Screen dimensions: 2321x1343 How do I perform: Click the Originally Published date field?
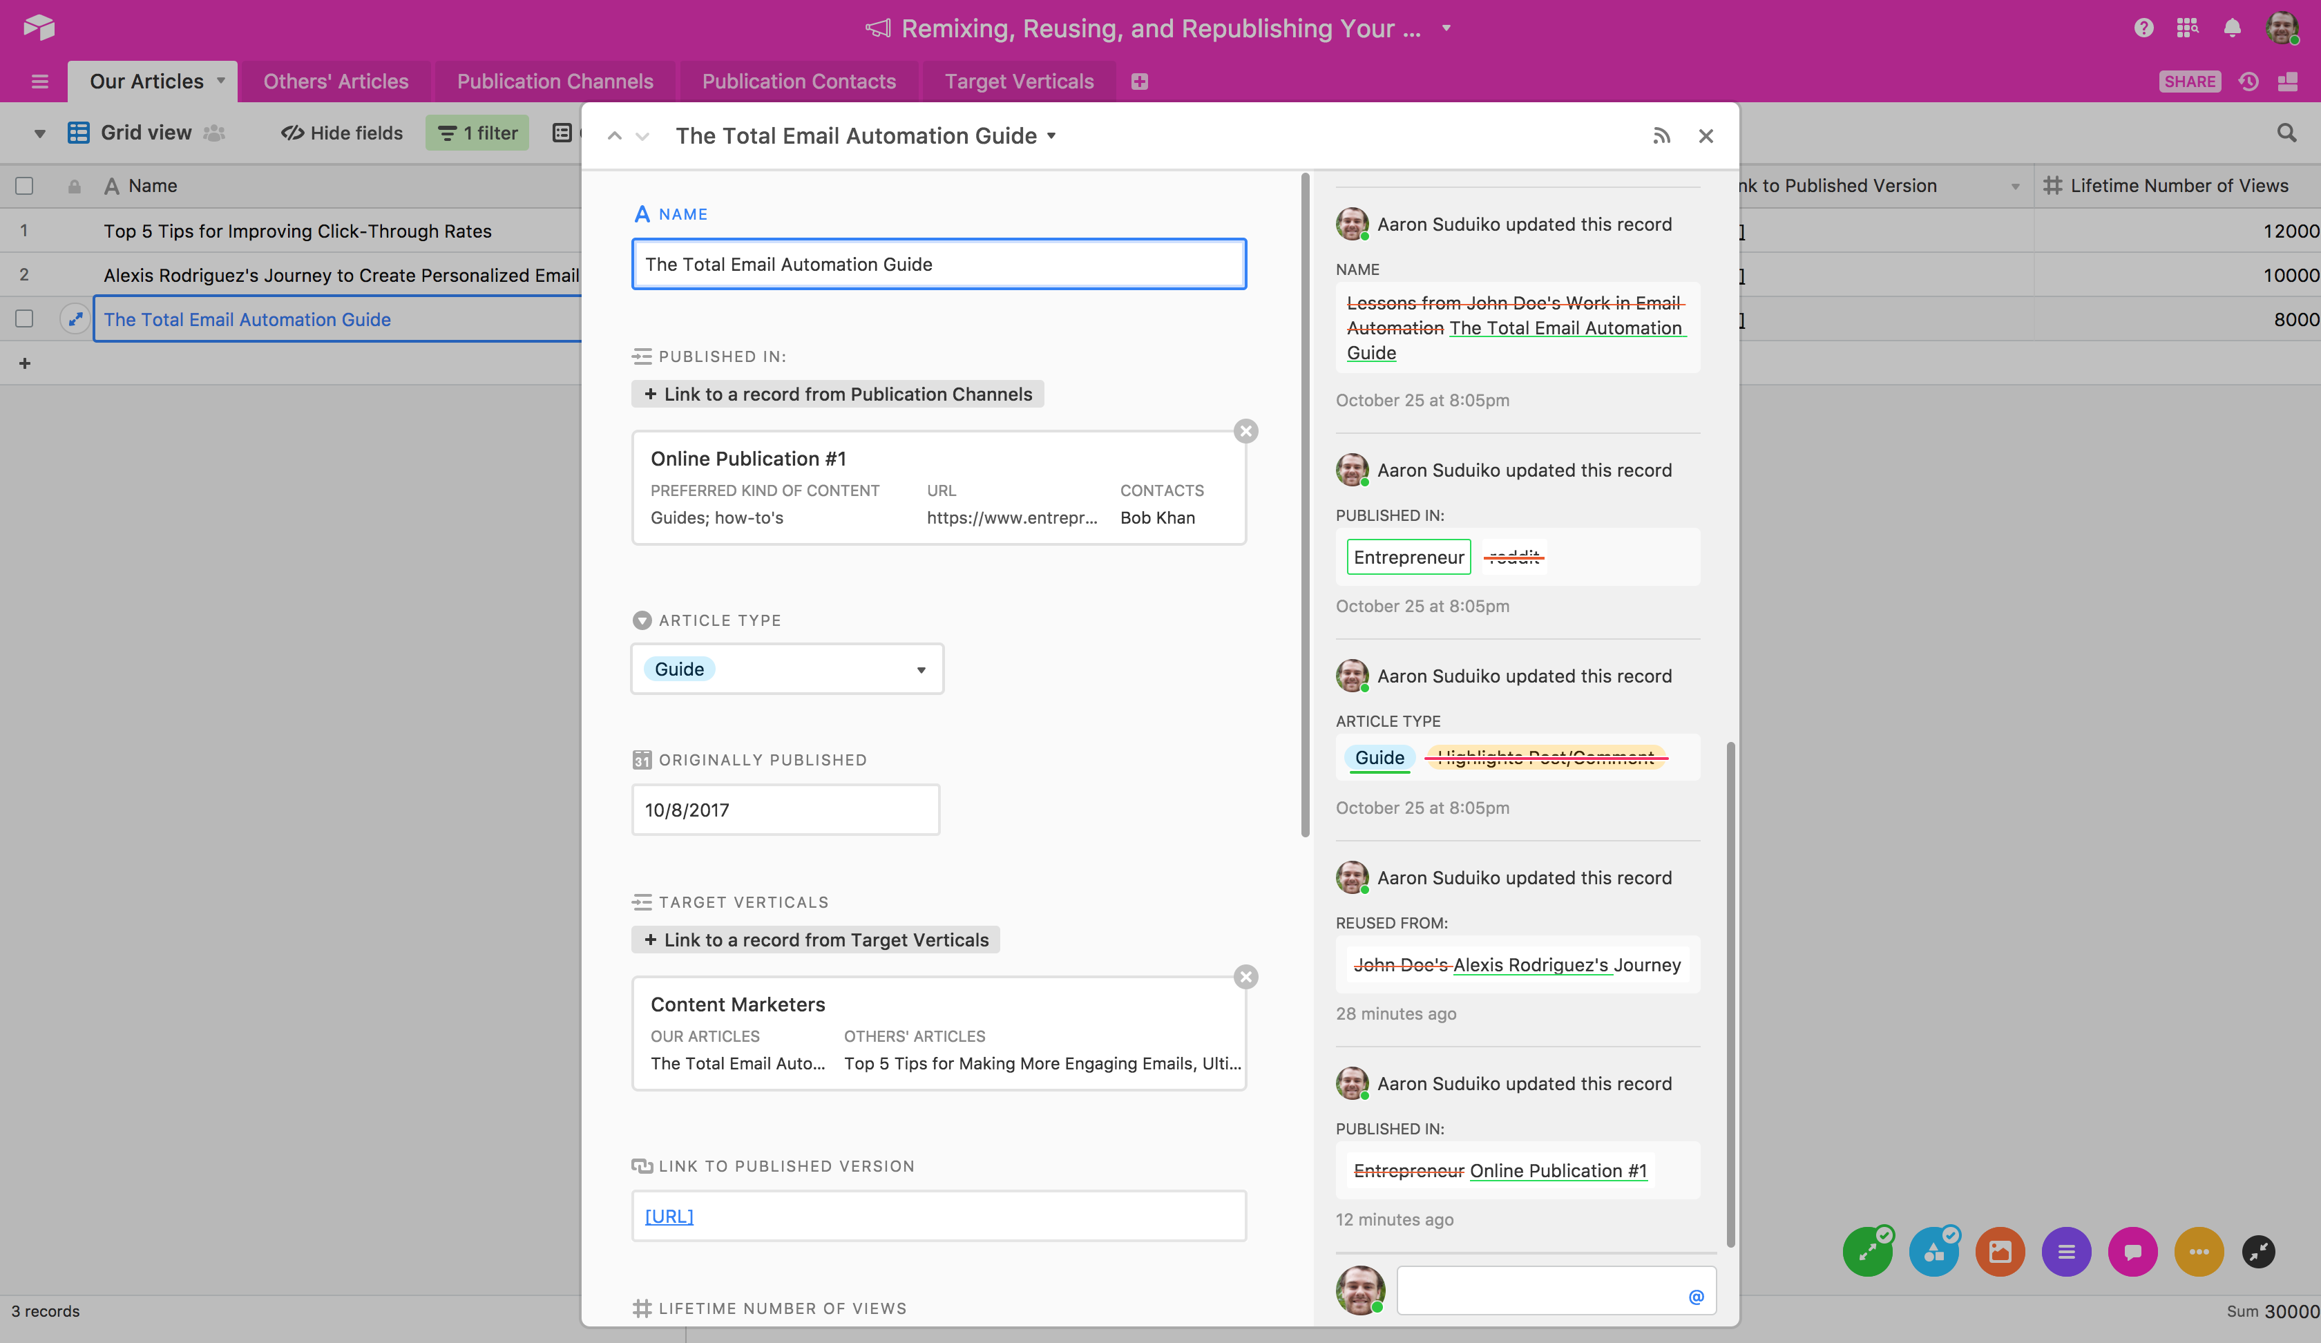pyautogui.click(x=785, y=810)
